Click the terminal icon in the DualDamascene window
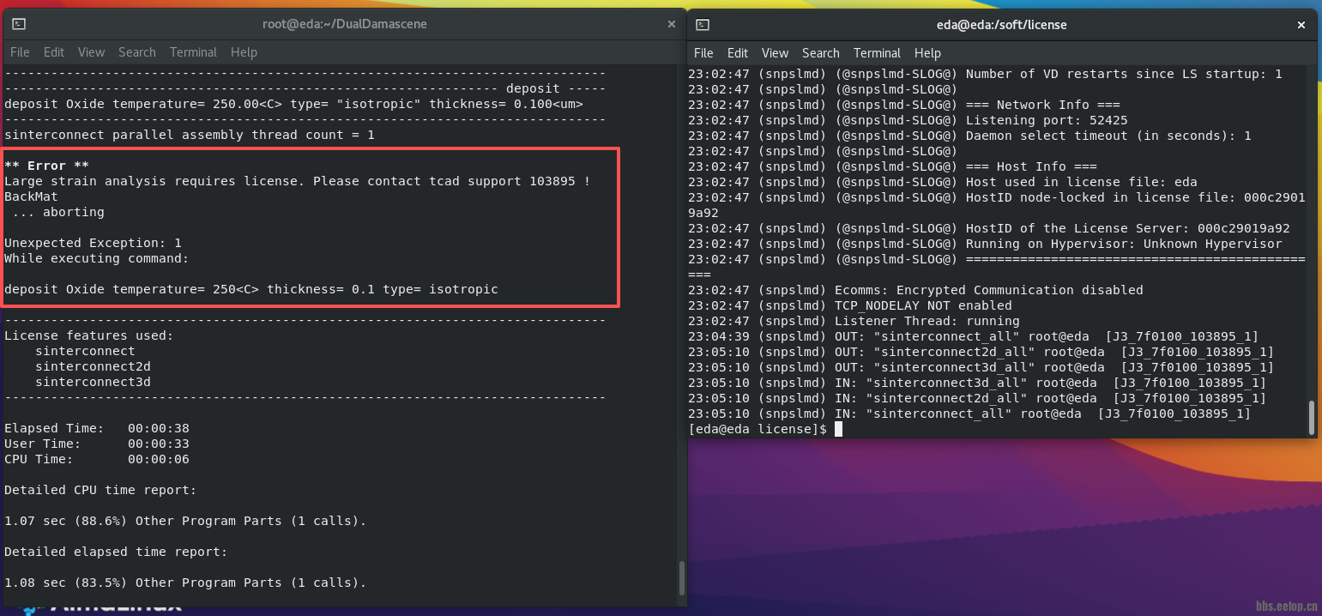The image size is (1322, 616). click(19, 24)
